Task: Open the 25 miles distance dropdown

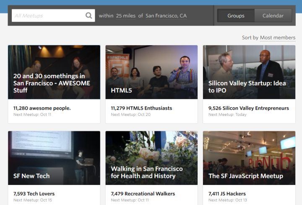Action: click(x=125, y=16)
